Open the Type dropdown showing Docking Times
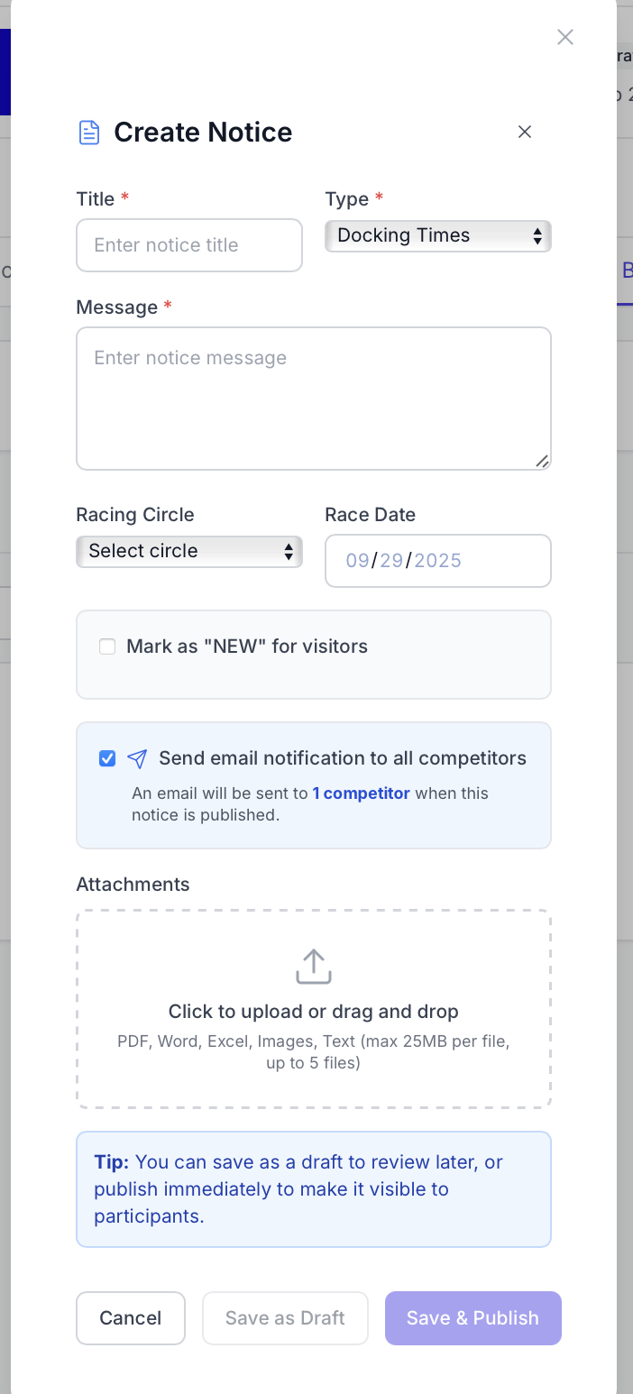633x1394 pixels. pyautogui.click(x=438, y=236)
